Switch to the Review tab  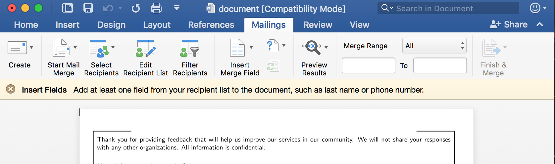pos(318,25)
